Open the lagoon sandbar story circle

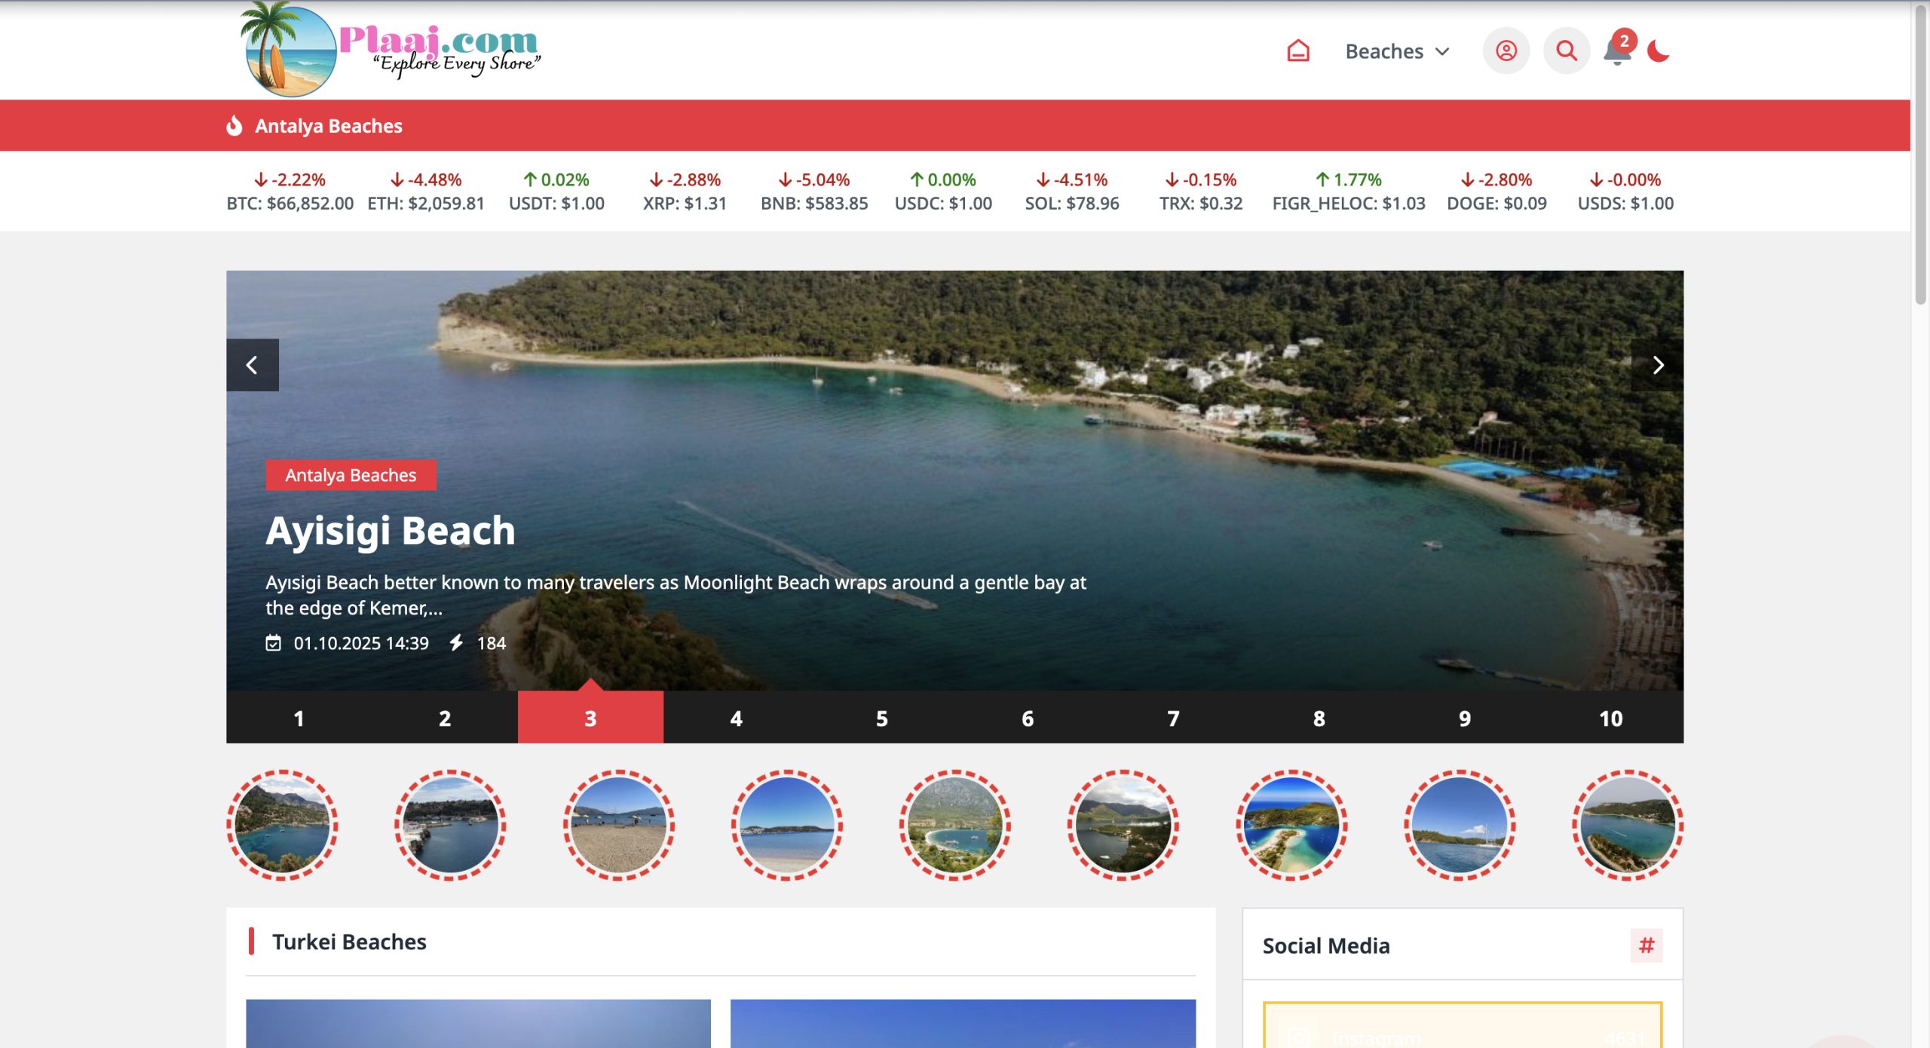point(1291,825)
